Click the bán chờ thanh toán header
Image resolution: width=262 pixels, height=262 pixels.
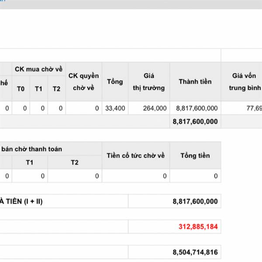click(x=31, y=149)
